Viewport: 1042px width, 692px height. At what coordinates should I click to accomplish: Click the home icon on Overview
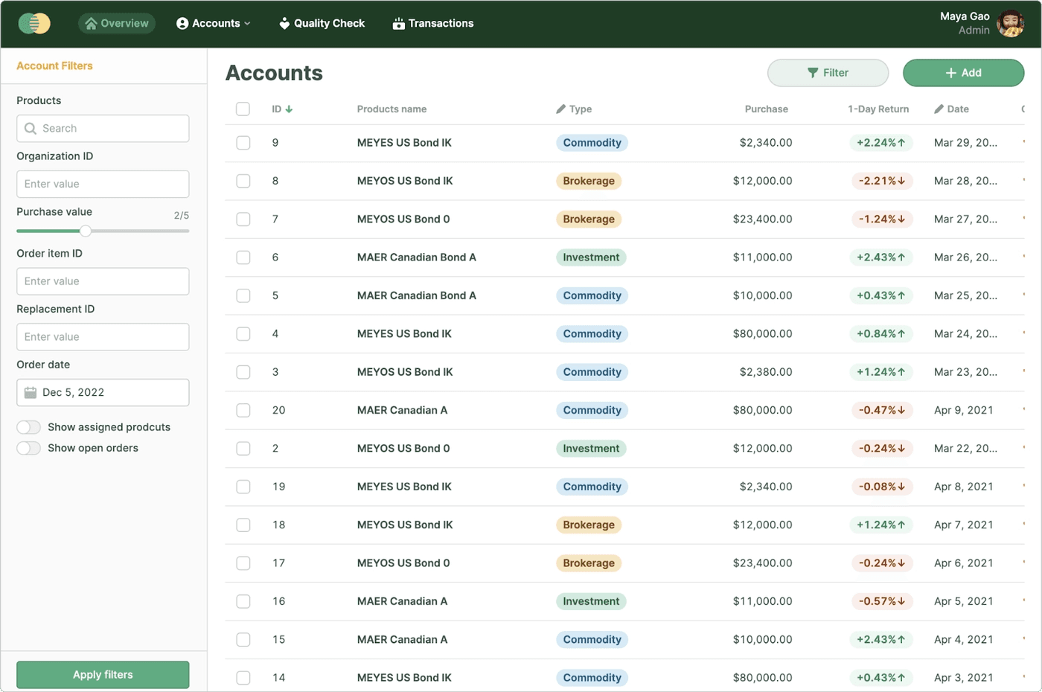(x=91, y=24)
